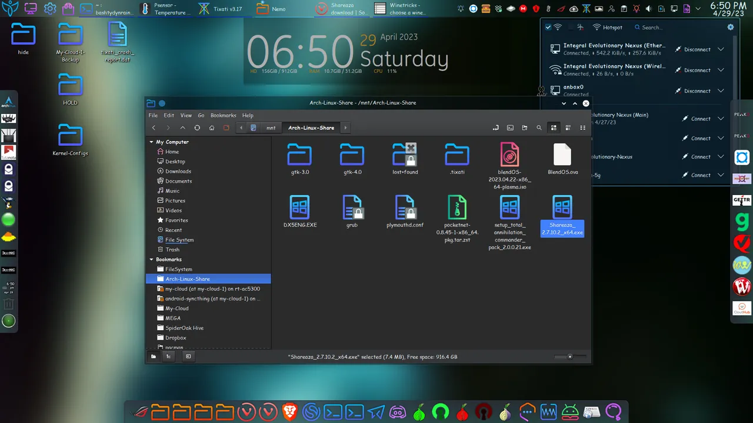Focus network Search field
This screenshot has height=423, width=753.
pyautogui.click(x=677, y=27)
